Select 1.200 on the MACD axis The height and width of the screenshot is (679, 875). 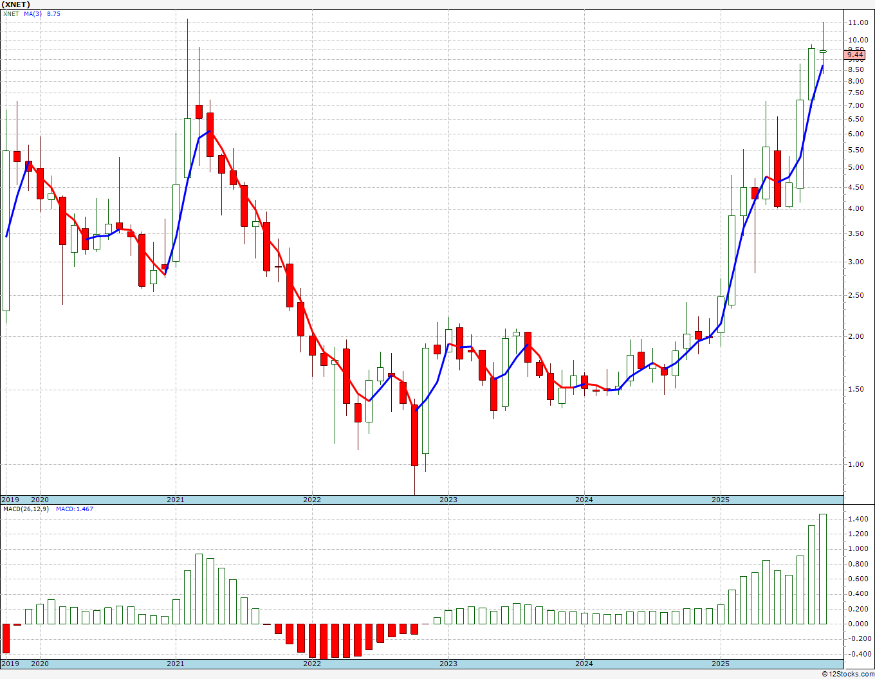tap(857, 534)
